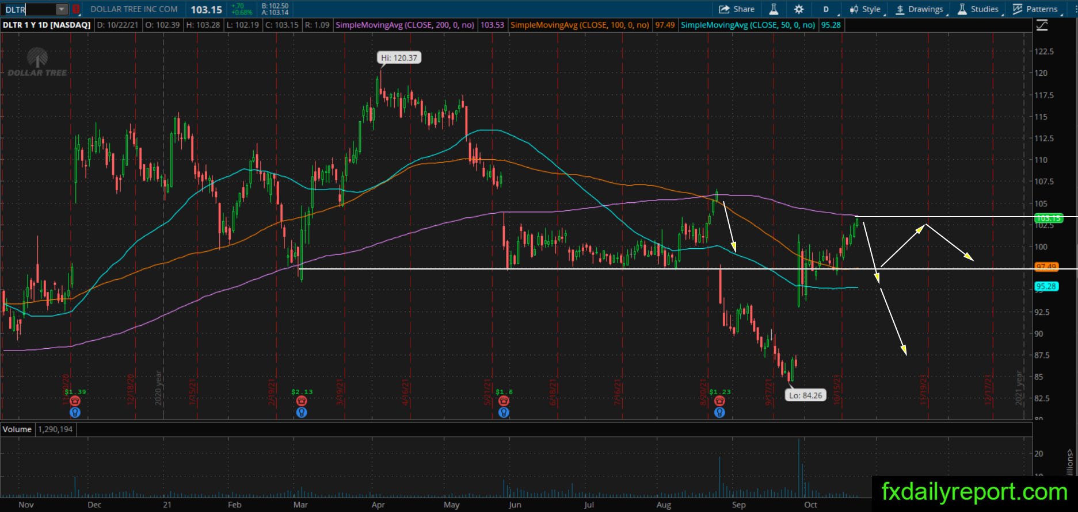Click the 122.5 label on price axis
The height and width of the screenshot is (512, 1078).
tap(1045, 51)
